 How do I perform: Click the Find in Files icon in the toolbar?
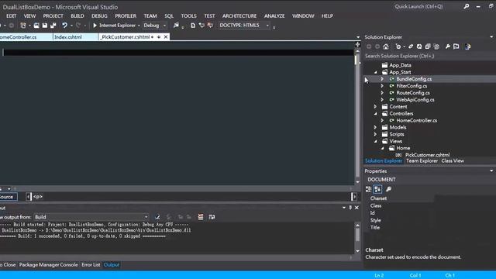click(x=176, y=26)
